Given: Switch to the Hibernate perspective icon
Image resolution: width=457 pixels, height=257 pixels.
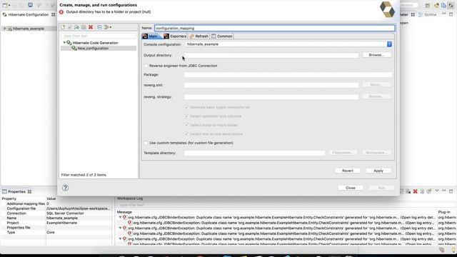Looking at the screenshot, I should point(451,5).
